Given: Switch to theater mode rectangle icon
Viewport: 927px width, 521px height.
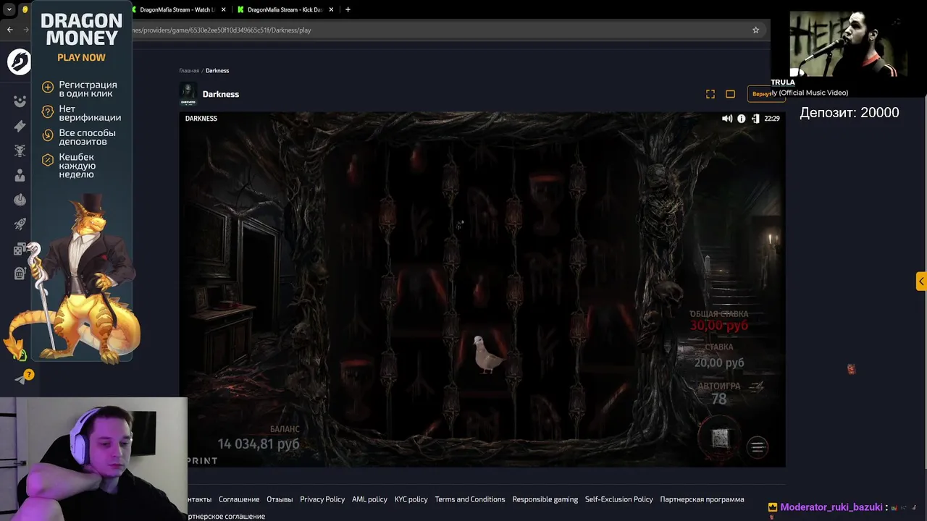Looking at the screenshot, I should click(730, 94).
